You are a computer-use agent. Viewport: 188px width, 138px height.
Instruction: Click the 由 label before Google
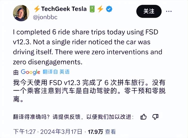tap(16, 72)
